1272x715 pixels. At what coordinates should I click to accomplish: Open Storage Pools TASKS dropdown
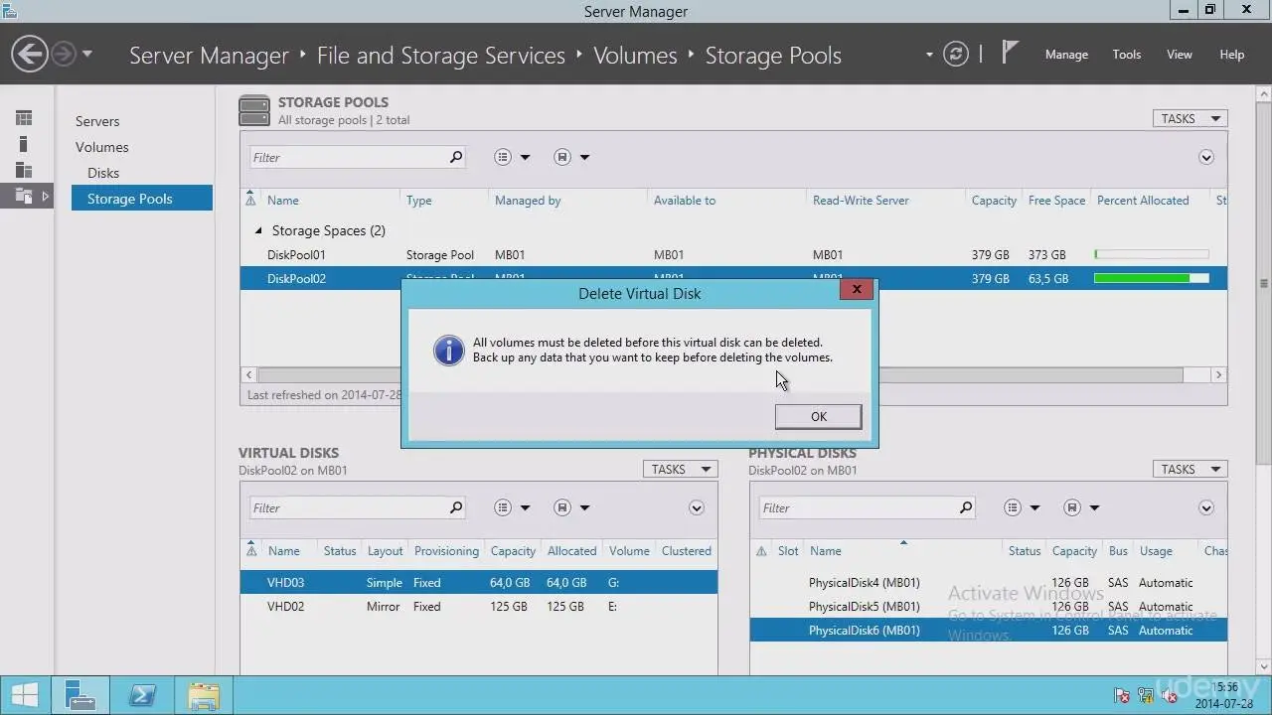pos(1190,118)
